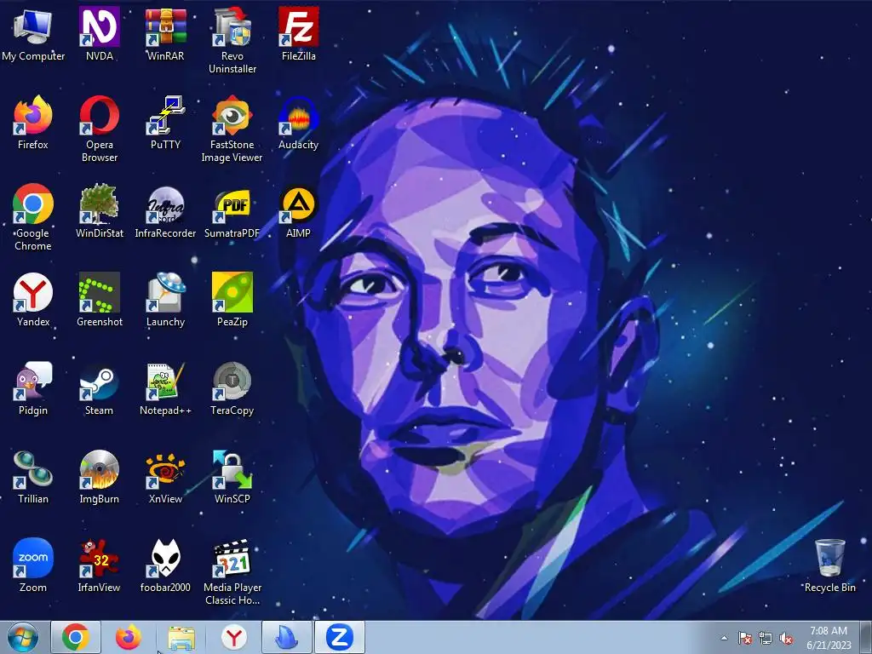Viewport: 872px width, 654px height.
Task: Click the FastStone Image Viewer icon
Action: [232, 115]
